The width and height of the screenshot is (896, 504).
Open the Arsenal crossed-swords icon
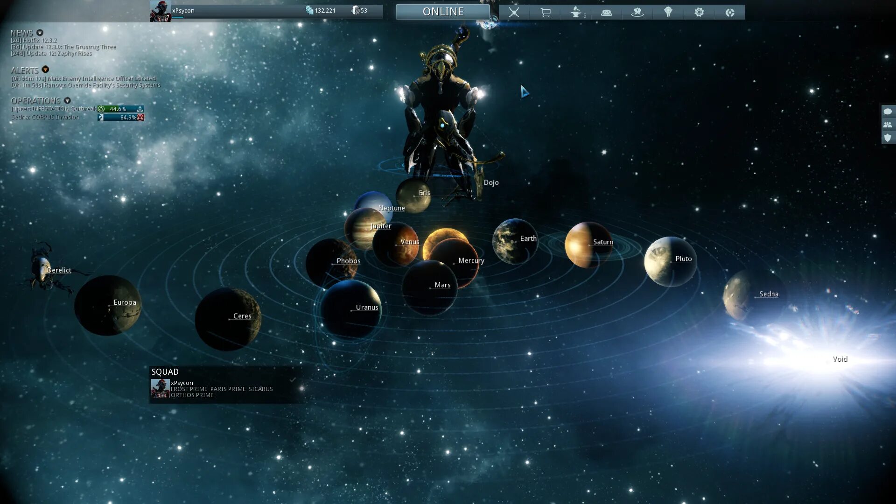coord(514,12)
